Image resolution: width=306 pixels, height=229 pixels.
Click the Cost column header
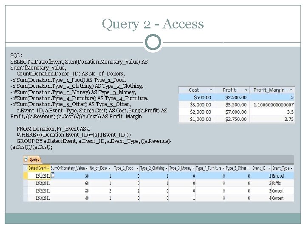196,90
